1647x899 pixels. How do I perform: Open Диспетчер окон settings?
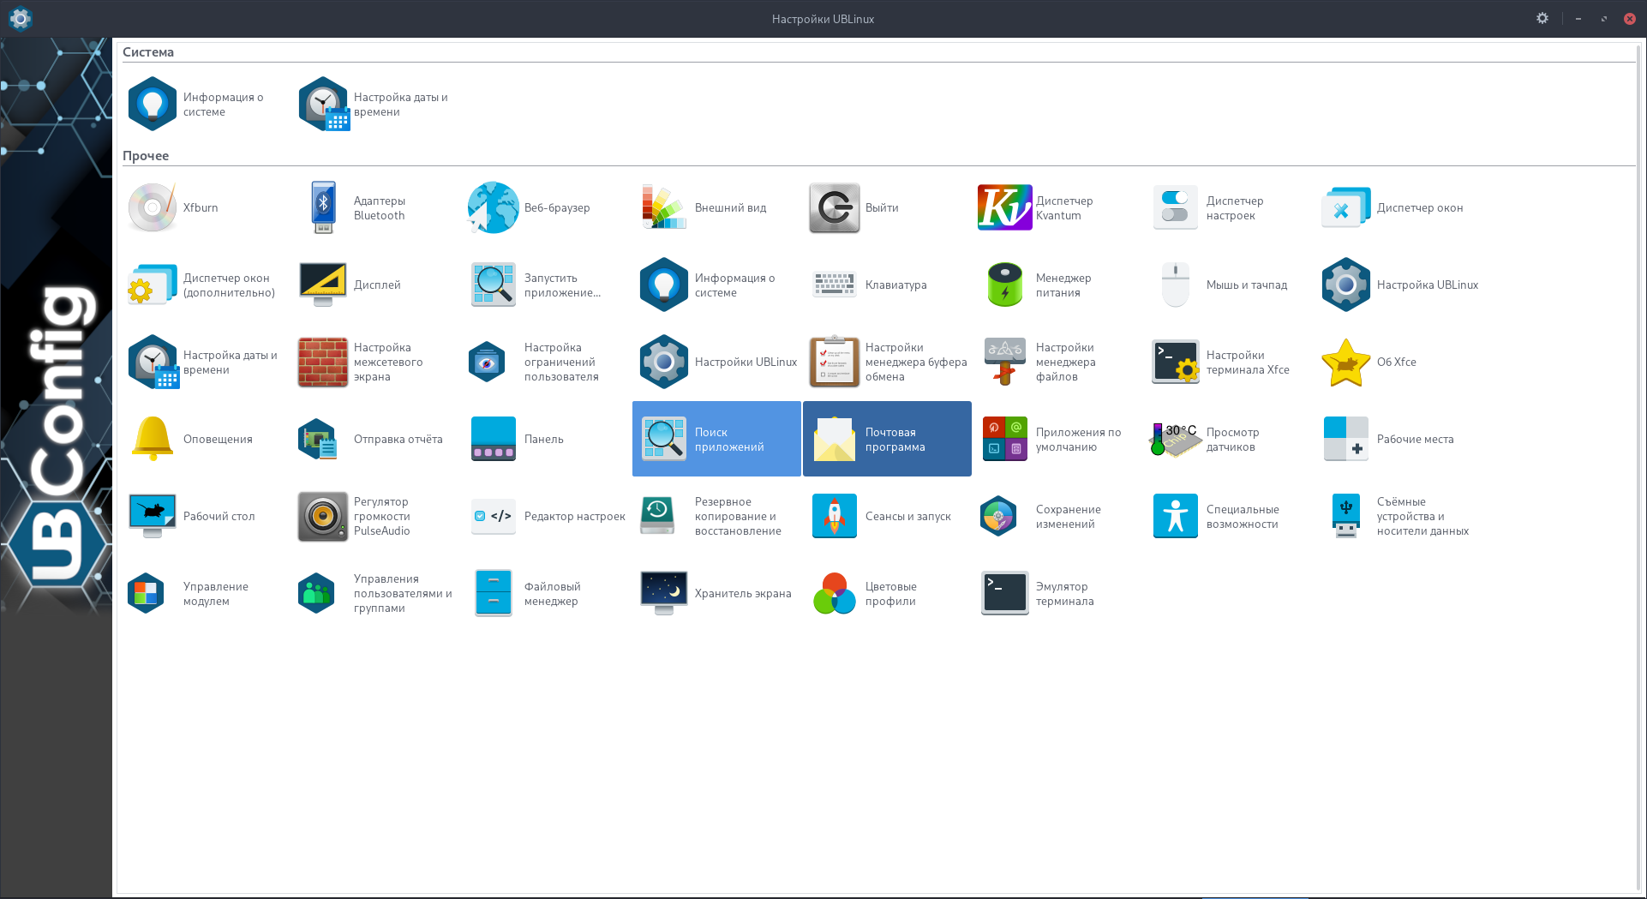click(x=1398, y=207)
